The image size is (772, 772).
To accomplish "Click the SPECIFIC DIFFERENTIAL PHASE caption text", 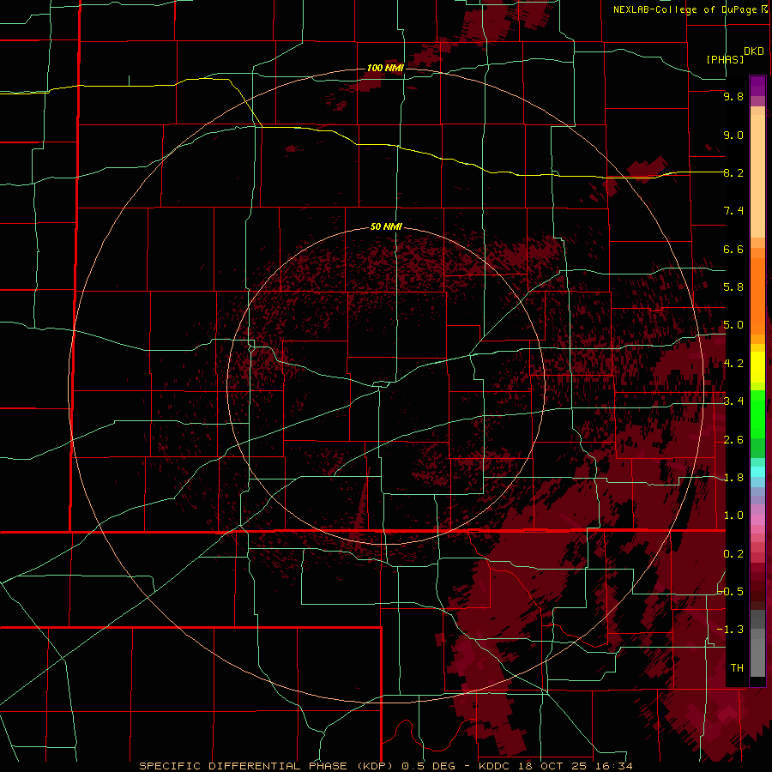I will pyautogui.click(x=244, y=766).
